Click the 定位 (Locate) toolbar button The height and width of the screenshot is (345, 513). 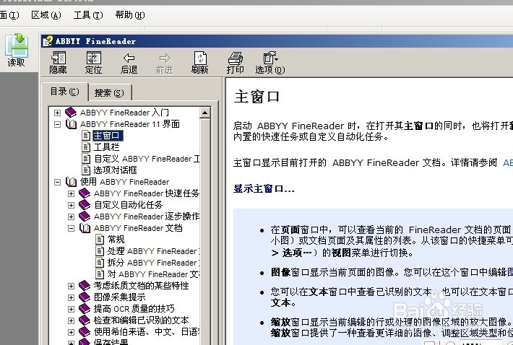tap(94, 63)
